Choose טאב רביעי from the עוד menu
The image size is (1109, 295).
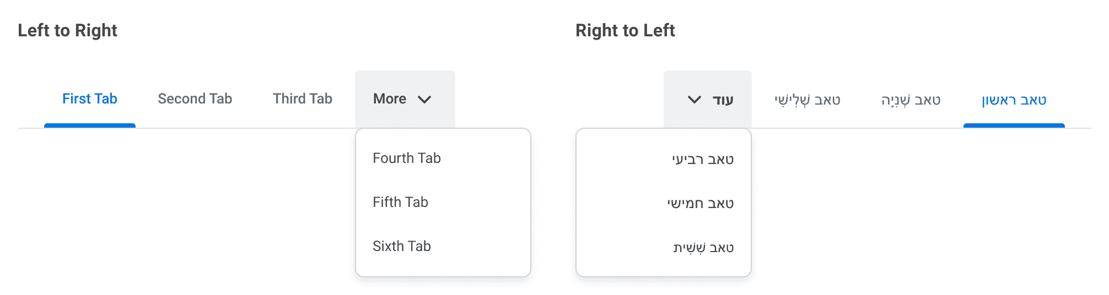point(703,160)
